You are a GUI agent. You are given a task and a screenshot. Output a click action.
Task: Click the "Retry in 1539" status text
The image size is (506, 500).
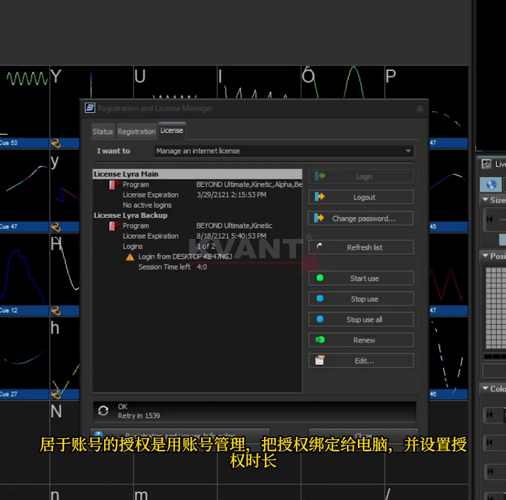(139, 416)
